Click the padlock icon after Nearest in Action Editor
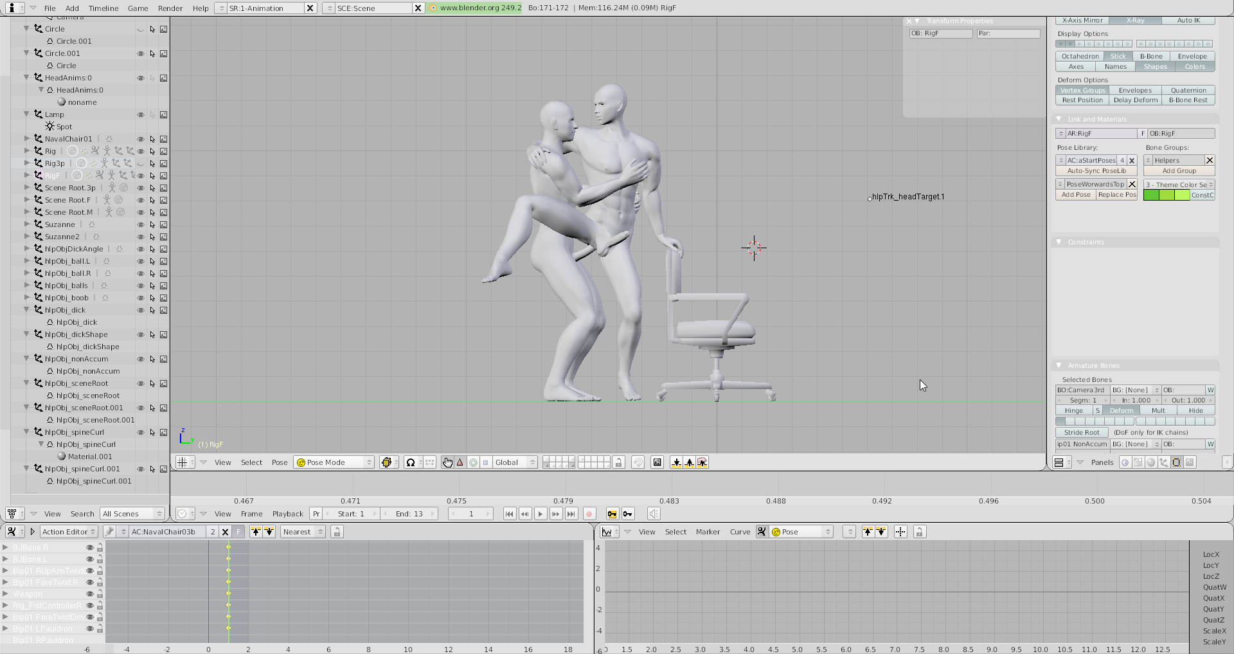Screen dimensions: 1234x654 (x=337, y=532)
